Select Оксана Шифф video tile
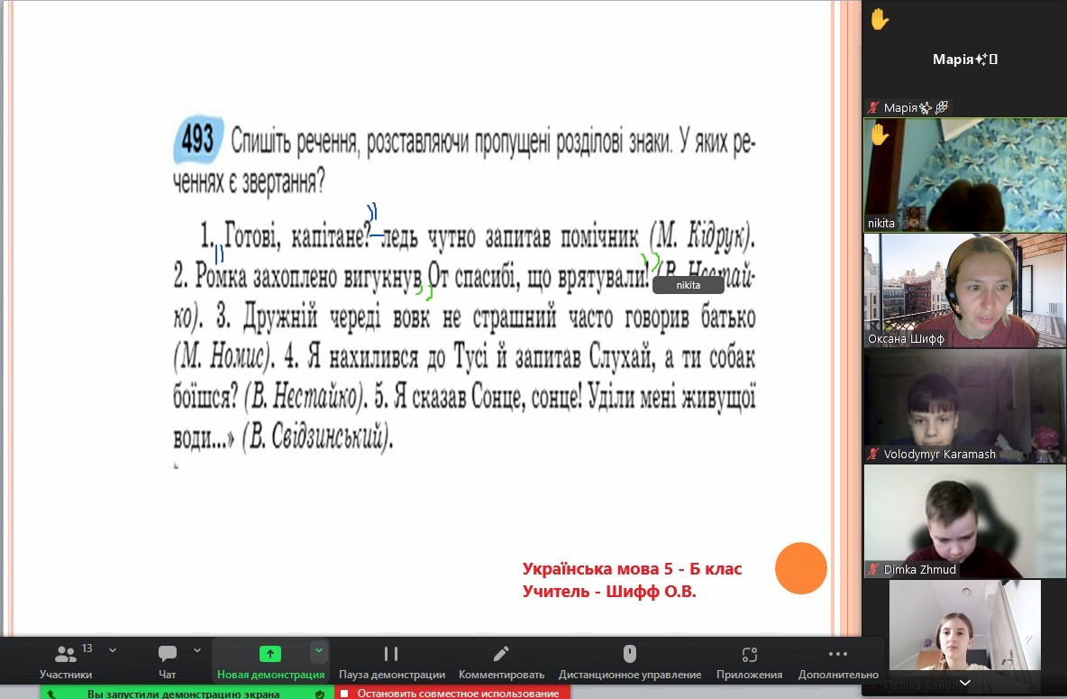This screenshot has width=1067, height=699. [x=964, y=290]
